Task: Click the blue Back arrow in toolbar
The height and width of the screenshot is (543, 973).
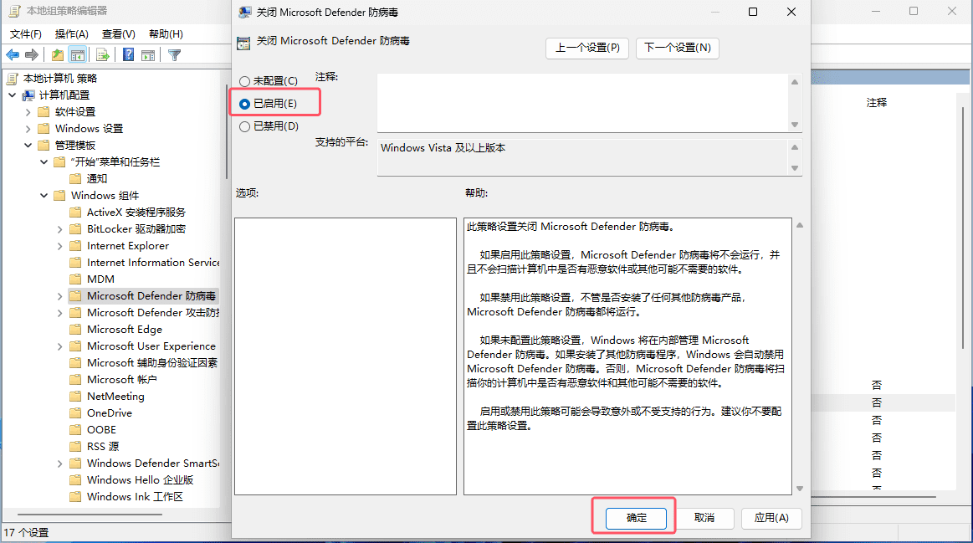Action: point(13,55)
